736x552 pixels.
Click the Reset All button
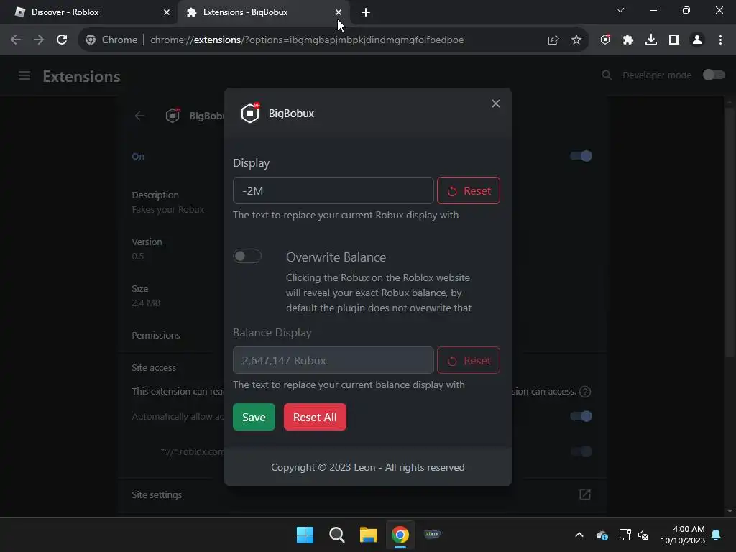[x=315, y=417]
